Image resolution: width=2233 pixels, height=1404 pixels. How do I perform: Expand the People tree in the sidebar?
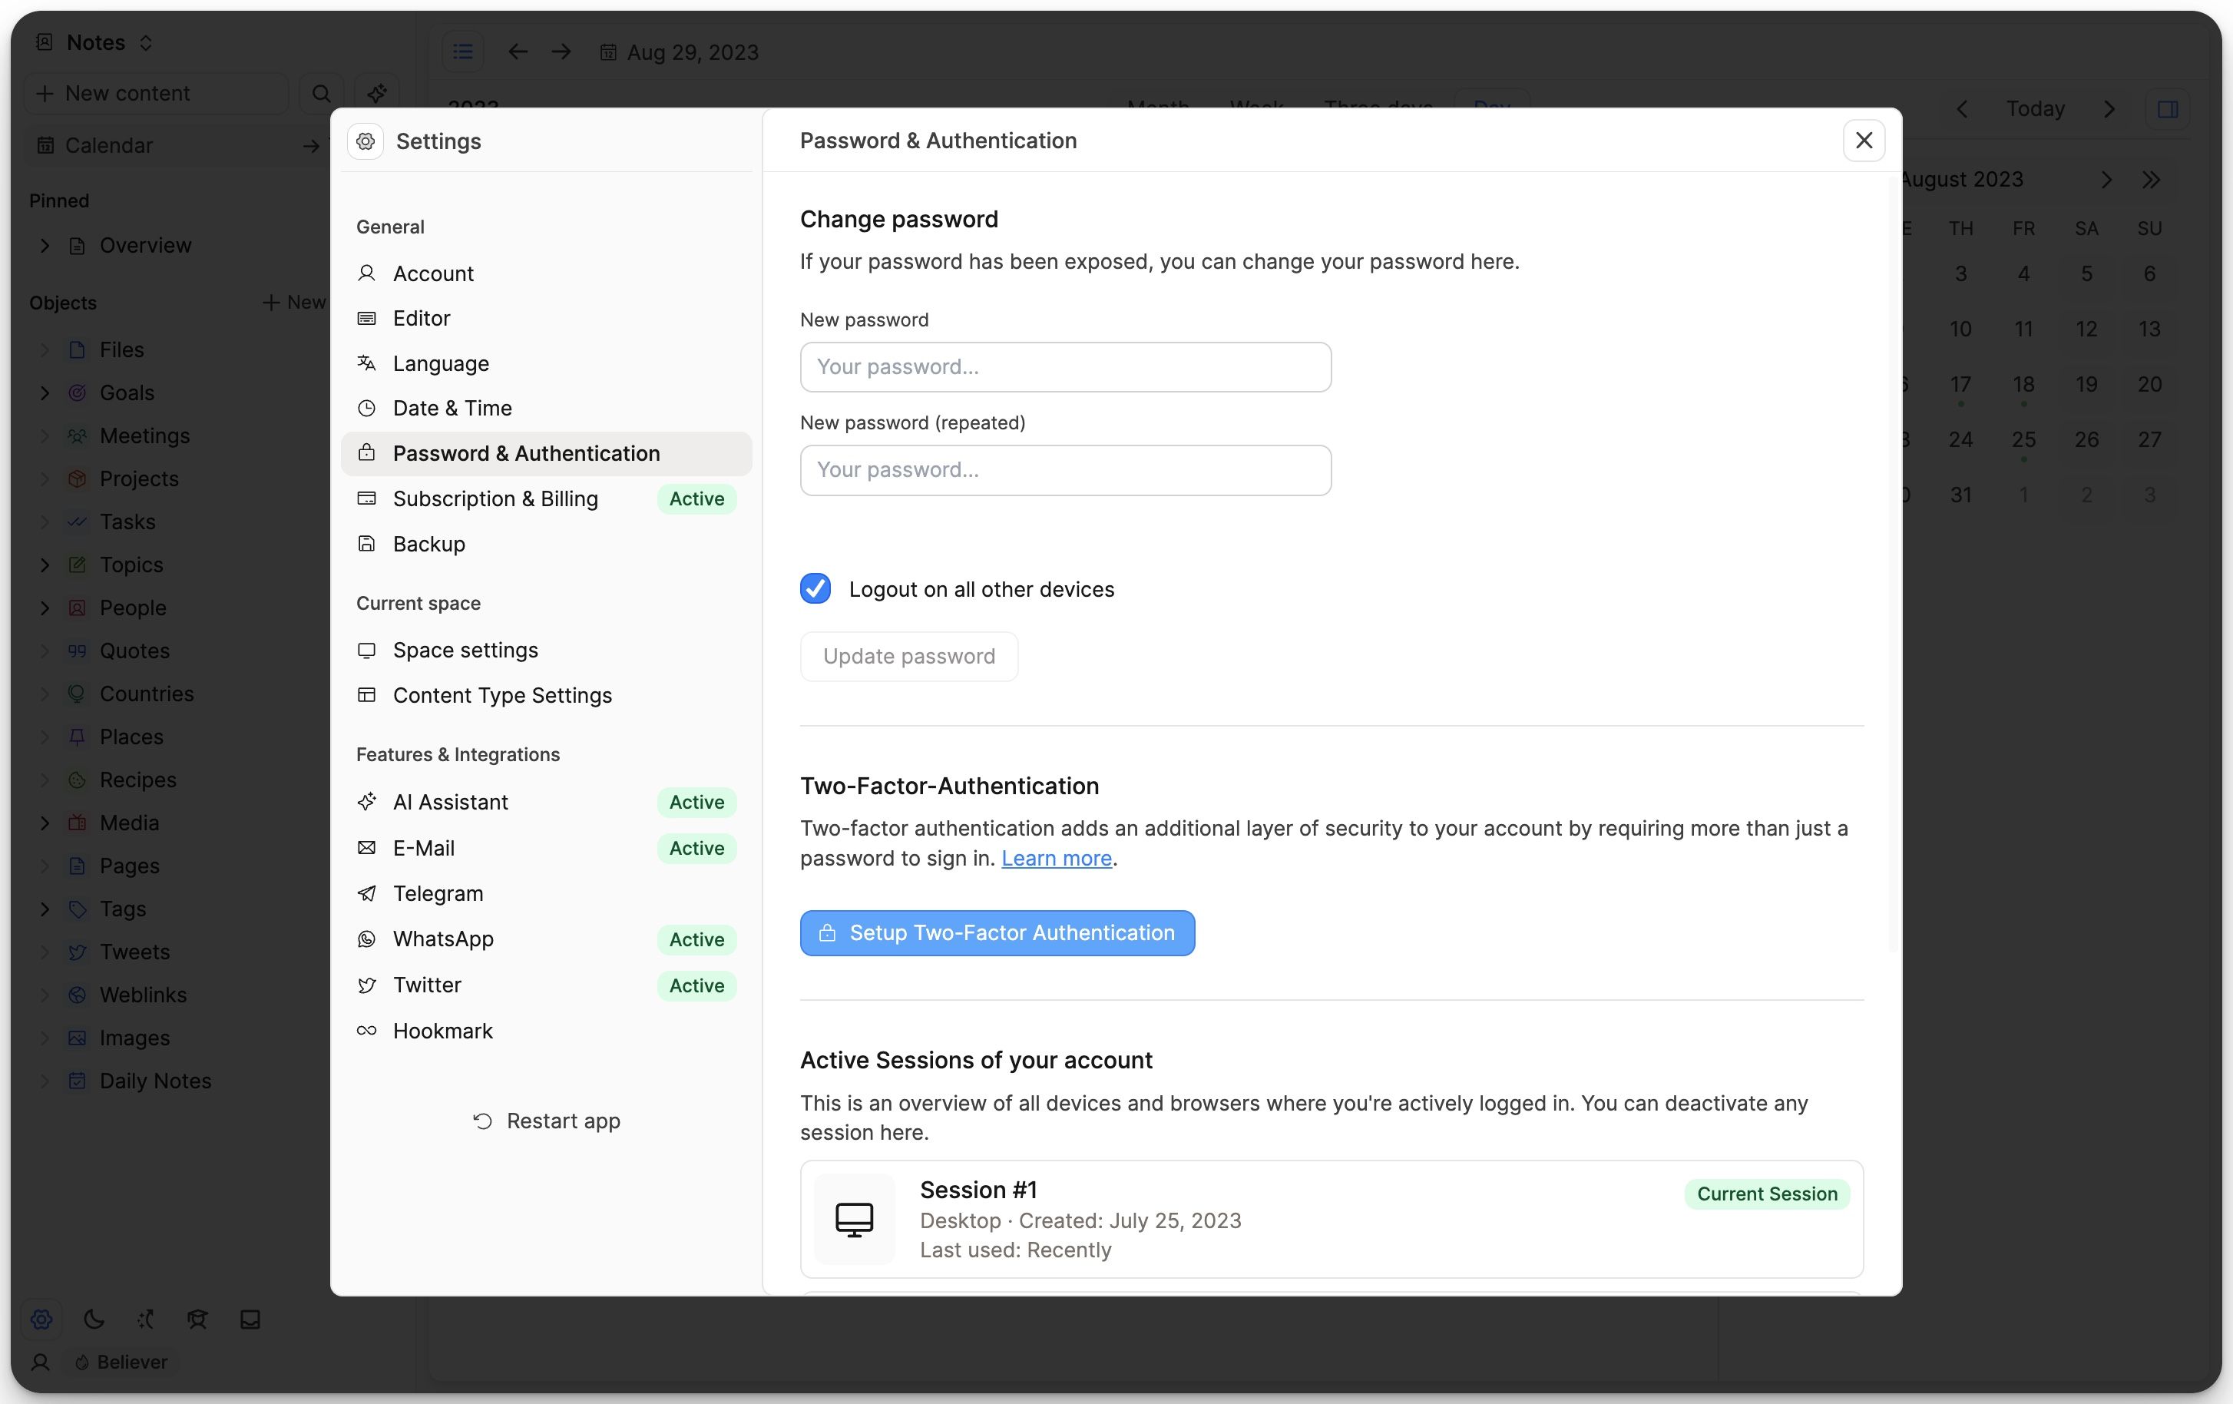(x=45, y=608)
